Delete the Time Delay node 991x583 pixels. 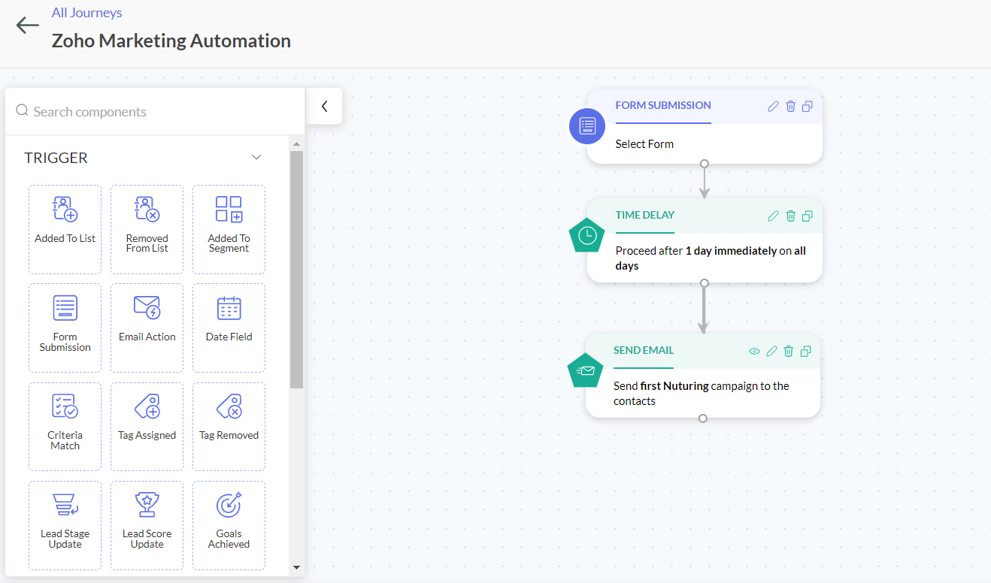click(x=790, y=216)
